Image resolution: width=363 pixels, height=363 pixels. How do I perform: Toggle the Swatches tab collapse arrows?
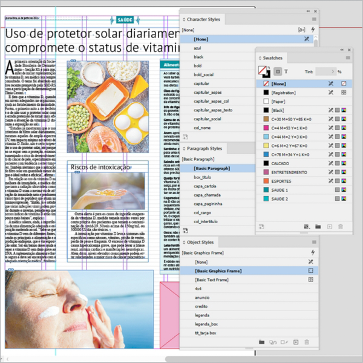(x=260, y=58)
